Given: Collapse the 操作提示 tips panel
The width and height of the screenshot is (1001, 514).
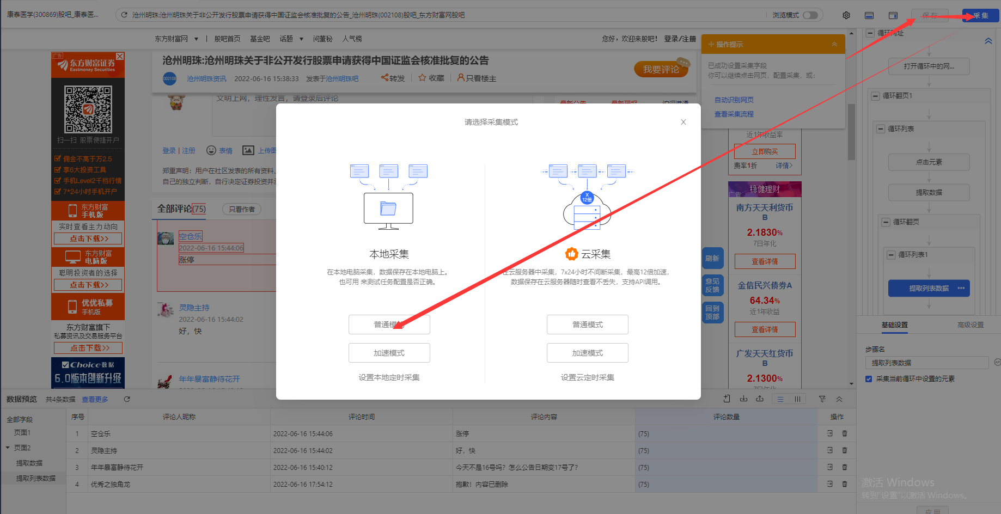Looking at the screenshot, I should tap(834, 44).
